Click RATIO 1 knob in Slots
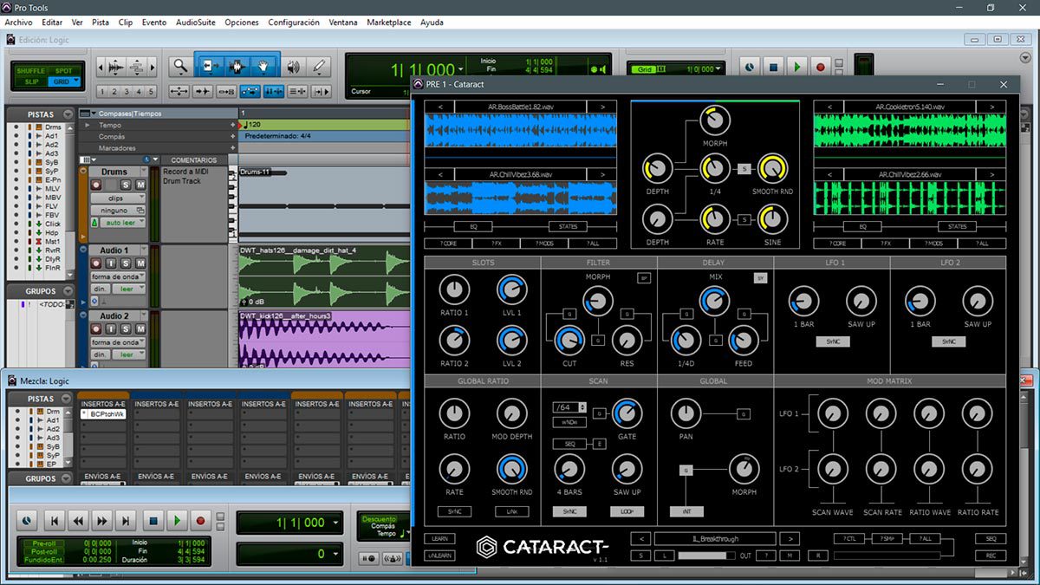The height and width of the screenshot is (585, 1040). [453, 290]
